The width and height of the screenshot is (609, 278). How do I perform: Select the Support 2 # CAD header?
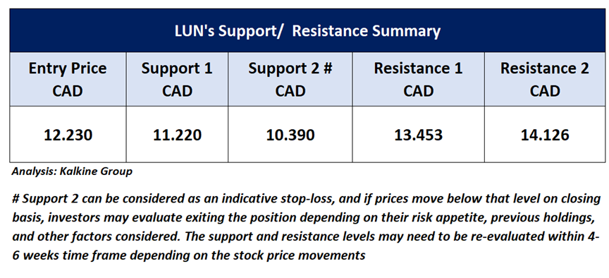coord(290,79)
